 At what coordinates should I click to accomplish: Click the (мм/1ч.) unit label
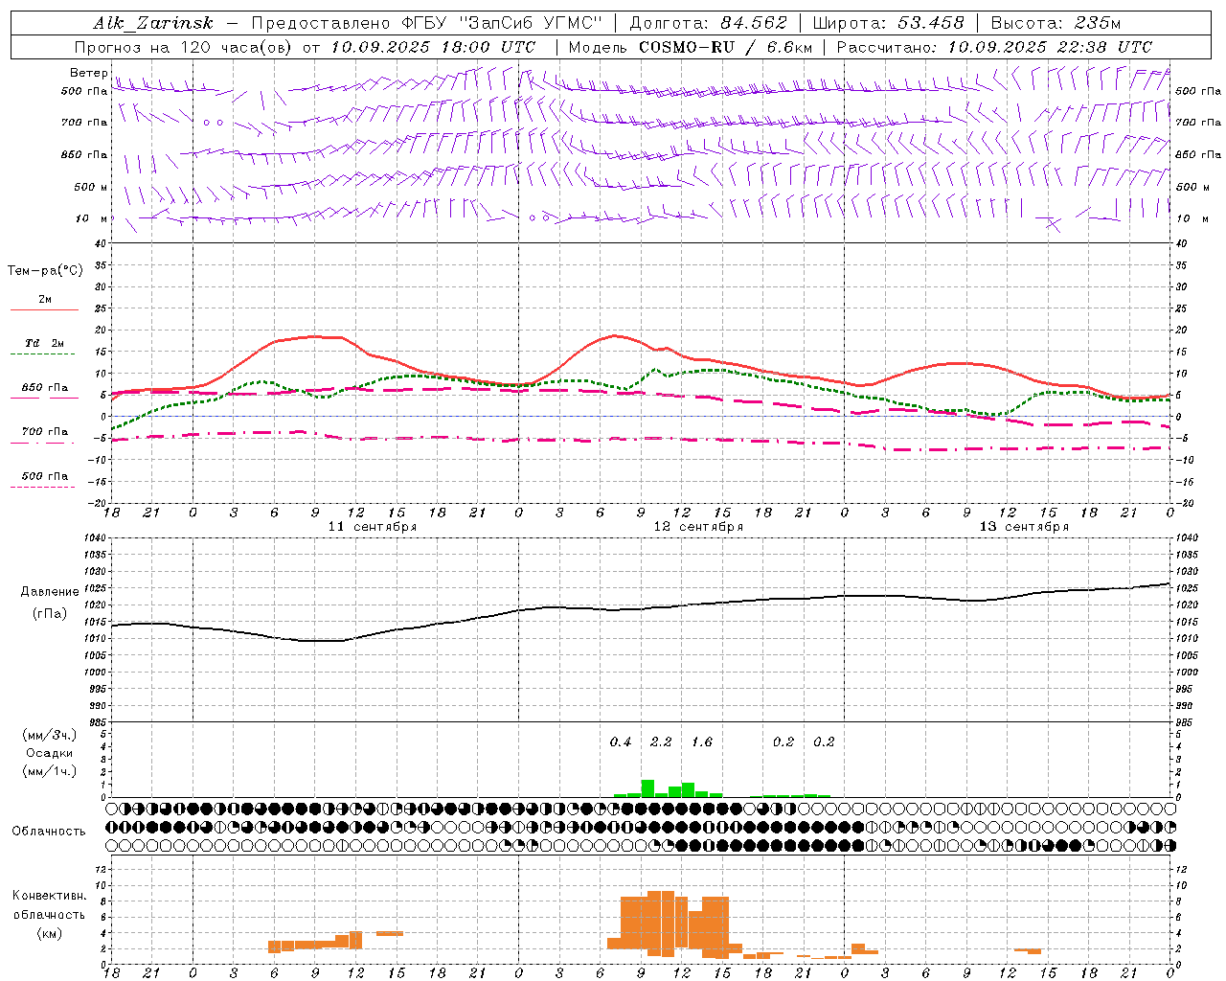pyautogui.click(x=50, y=771)
